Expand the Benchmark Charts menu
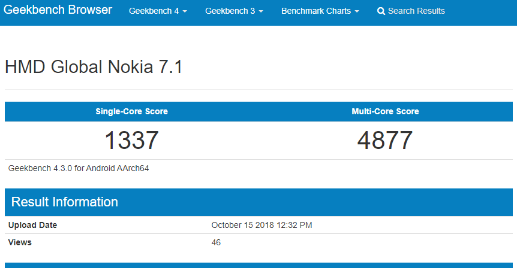 (x=320, y=11)
